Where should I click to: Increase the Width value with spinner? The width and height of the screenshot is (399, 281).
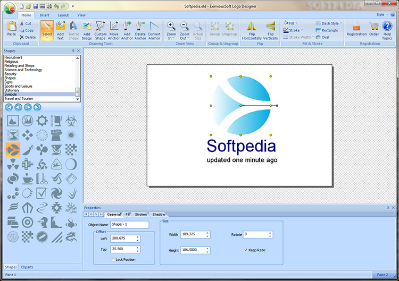[207, 233]
